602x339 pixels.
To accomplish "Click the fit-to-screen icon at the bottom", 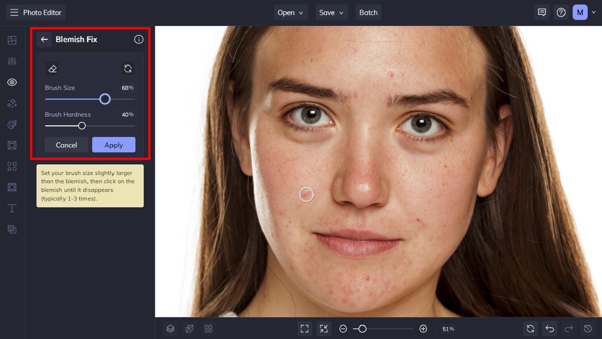I will pyautogui.click(x=304, y=328).
